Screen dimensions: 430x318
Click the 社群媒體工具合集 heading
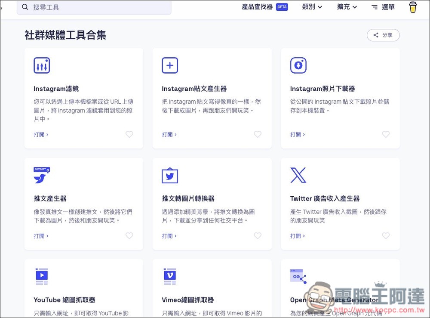coord(65,35)
